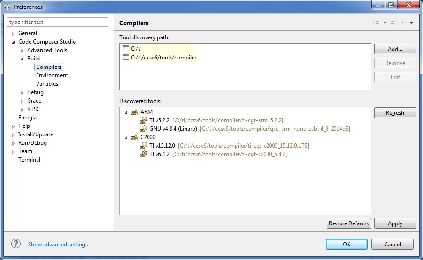The width and height of the screenshot is (423, 260).
Task: Open the Compilers page view menu arrow
Action: (x=411, y=22)
